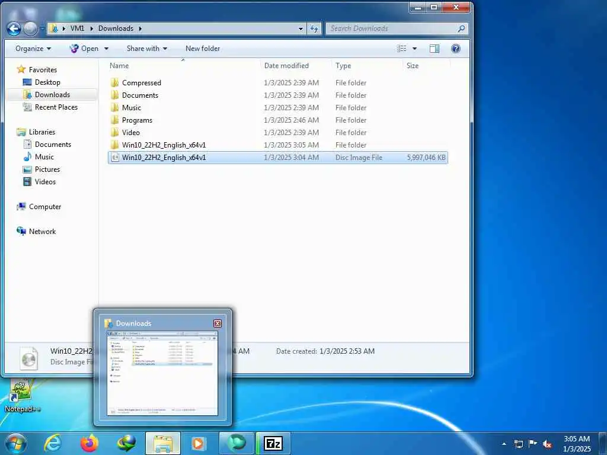Launch Firefox from the taskbar
The height and width of the screenshot is (455, 607).
click(90, 443)
